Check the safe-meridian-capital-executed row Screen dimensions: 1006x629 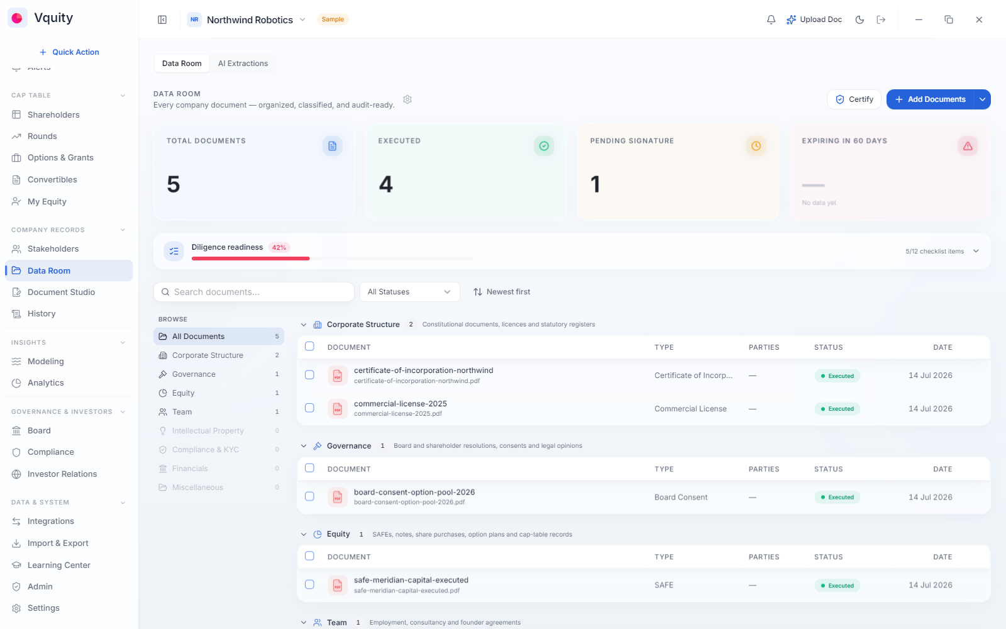click(309, 584)
